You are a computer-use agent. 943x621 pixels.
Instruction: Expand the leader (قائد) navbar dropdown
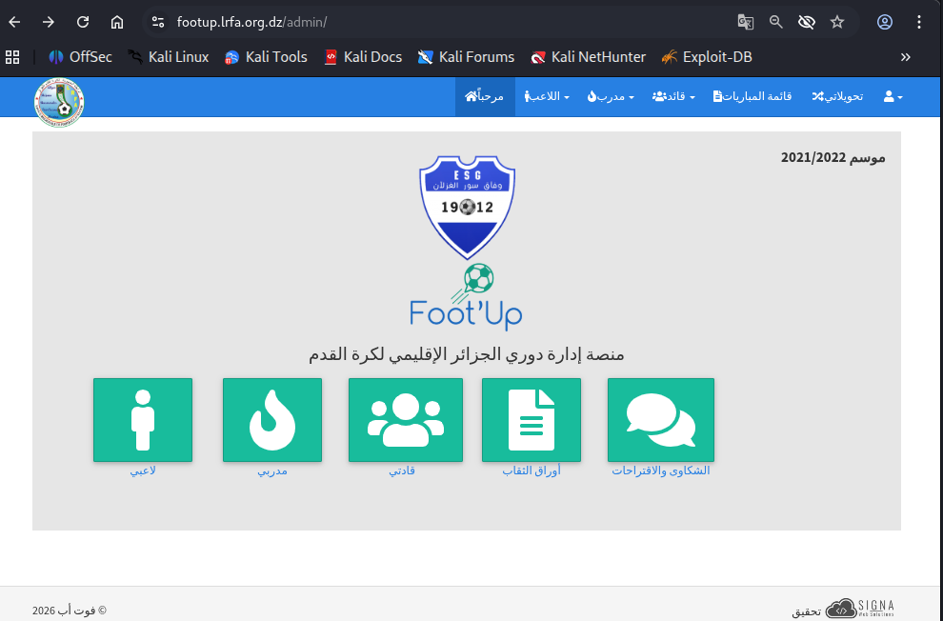(673, 97)
